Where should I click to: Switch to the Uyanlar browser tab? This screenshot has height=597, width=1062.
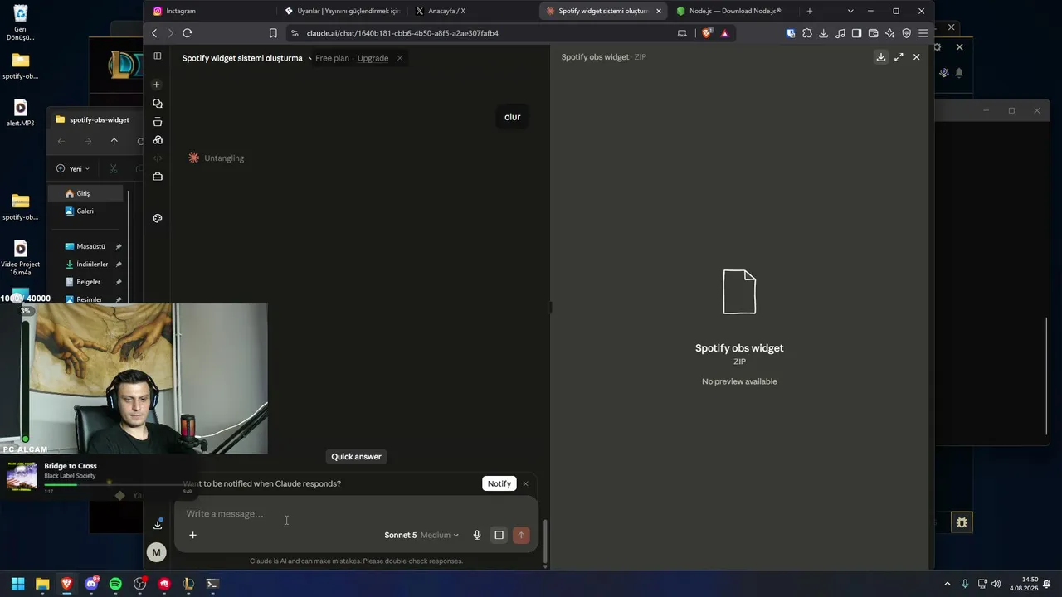click(342, 11)
